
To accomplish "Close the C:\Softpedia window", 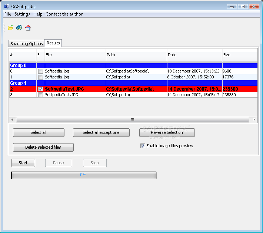I will [254, 7].
